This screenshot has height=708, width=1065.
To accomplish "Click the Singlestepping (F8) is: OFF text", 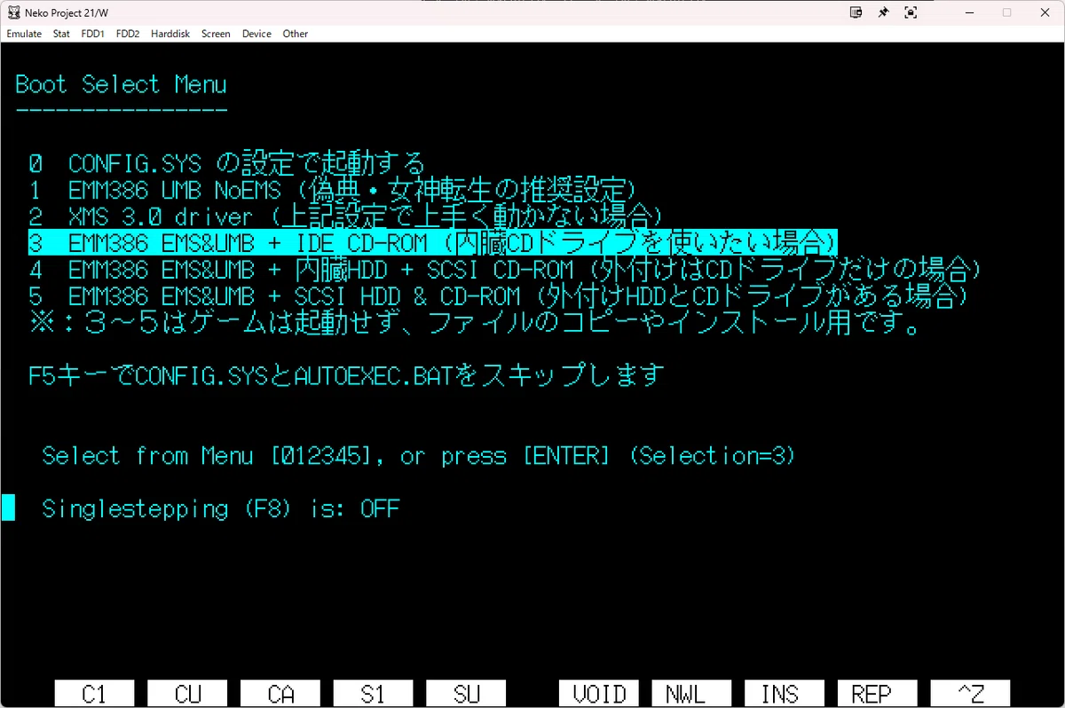I will pyautogui.click(x=220, y=509).
